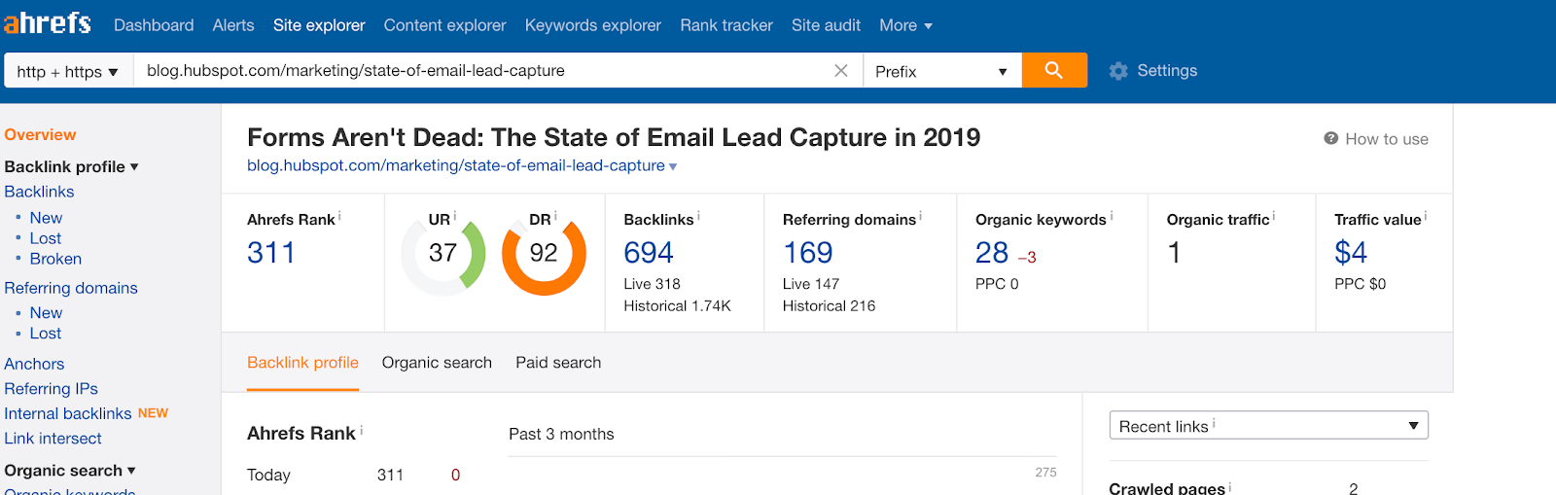Click the Settings text link

click(1167, 71)
